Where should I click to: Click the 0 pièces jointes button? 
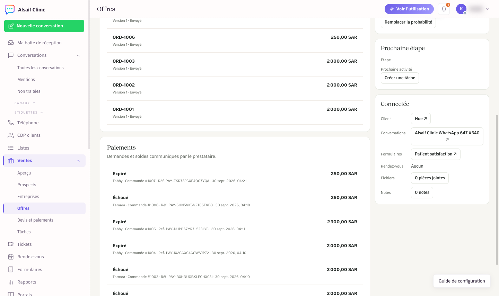tap(430, 178)
